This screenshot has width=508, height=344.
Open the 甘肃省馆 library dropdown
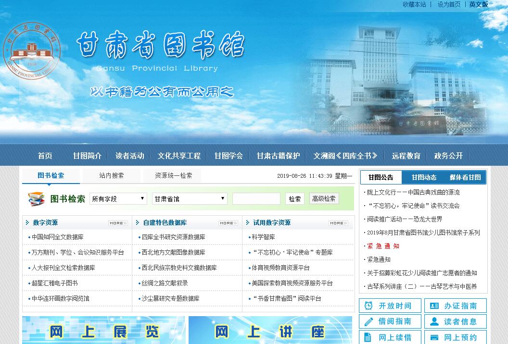click(190, 199)
